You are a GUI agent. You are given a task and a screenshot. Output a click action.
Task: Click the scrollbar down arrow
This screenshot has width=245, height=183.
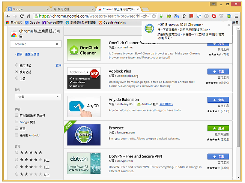click(x=238, y=177)
